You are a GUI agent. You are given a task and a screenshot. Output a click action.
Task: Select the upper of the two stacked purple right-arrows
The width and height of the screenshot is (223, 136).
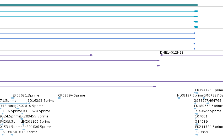pyautogui.click(x=158, y=60)
